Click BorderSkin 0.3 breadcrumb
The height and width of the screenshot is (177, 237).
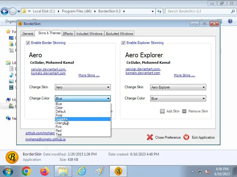pyautogui.click(x=109, y=11)
